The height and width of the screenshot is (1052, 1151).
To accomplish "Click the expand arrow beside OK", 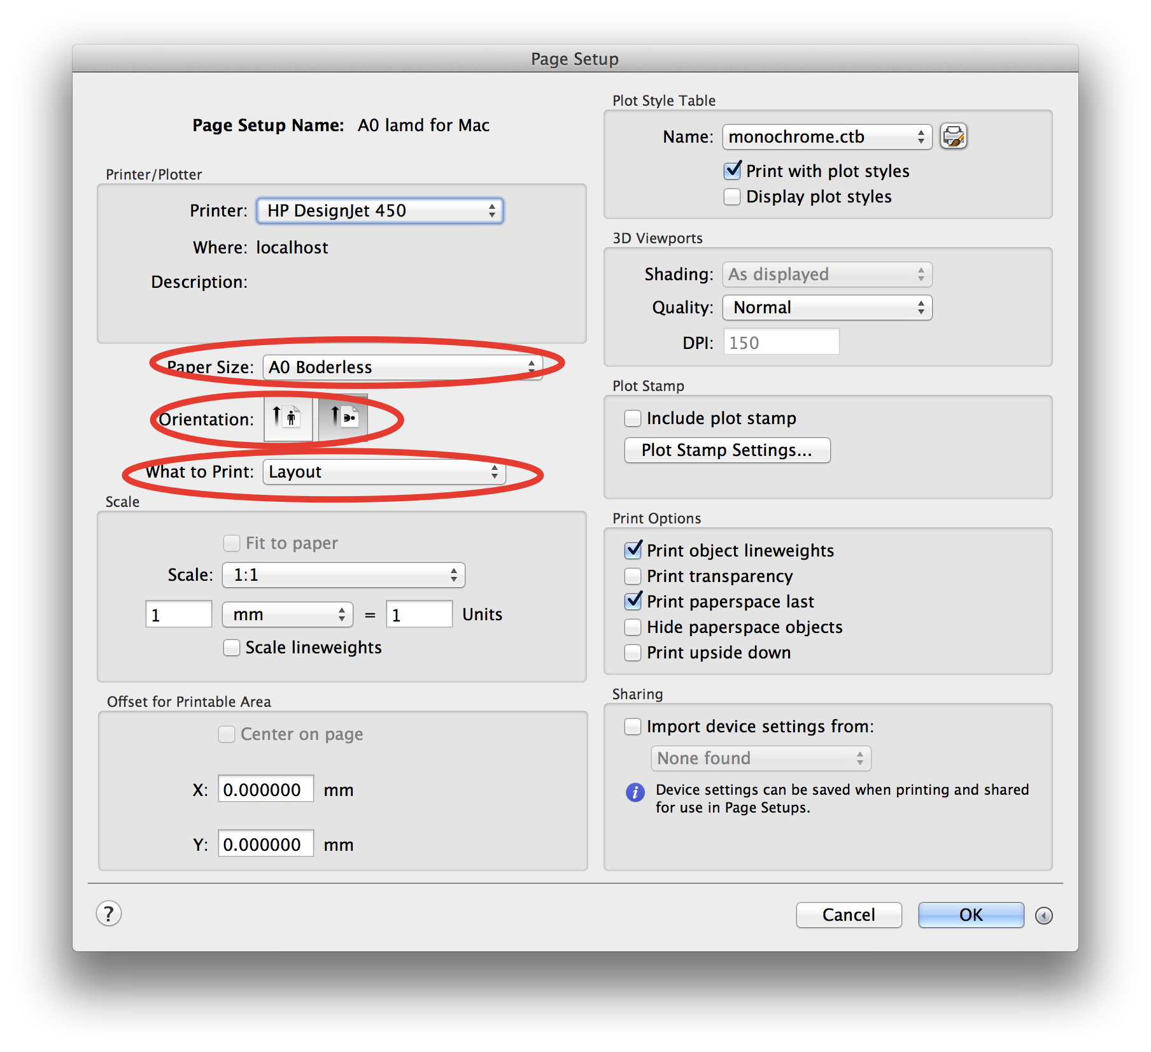I will 1044,915.
